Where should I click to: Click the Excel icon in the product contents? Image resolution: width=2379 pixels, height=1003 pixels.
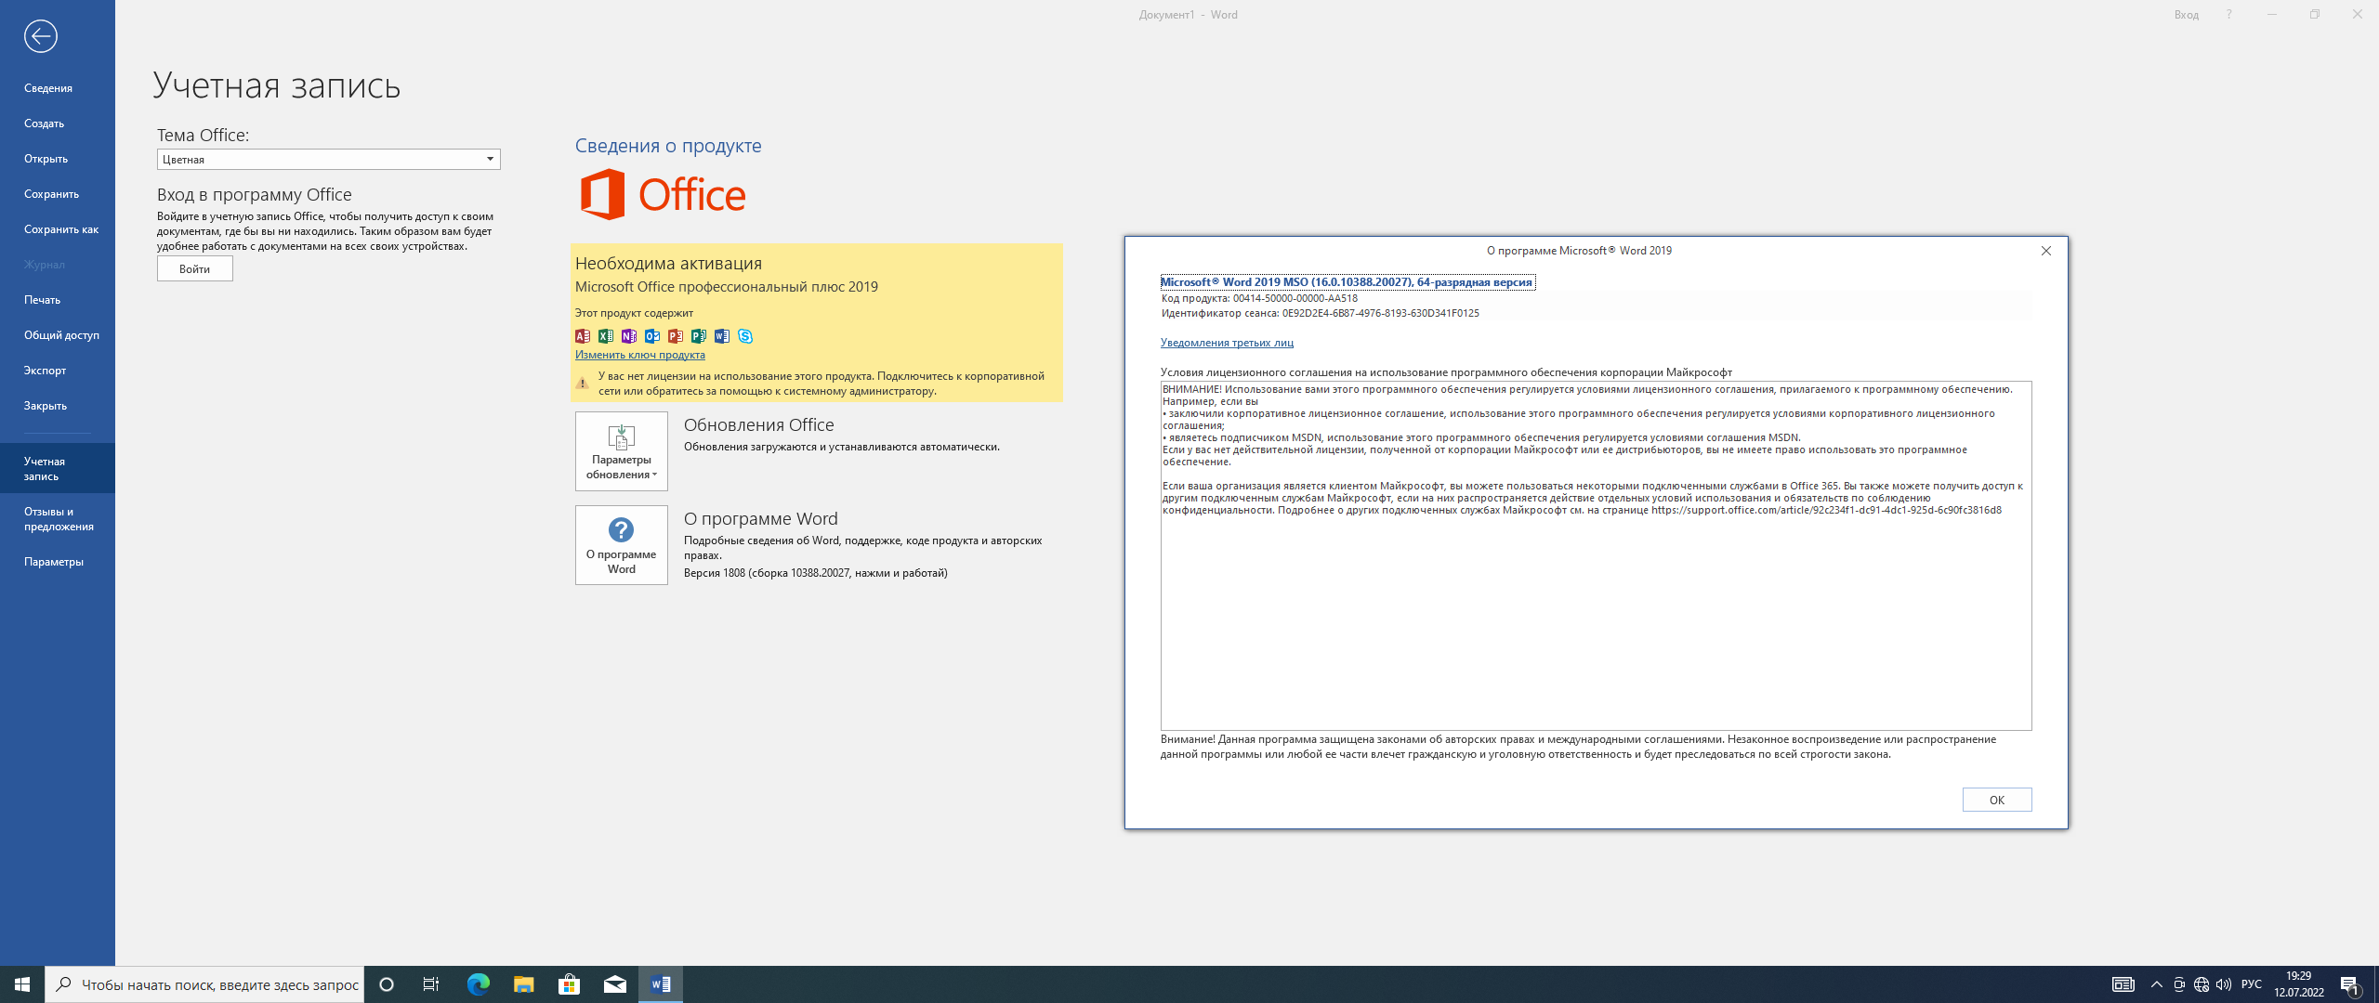pos(606,336)
